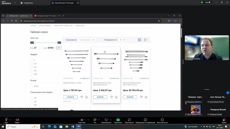The image size is (230, 129).
Task: Click Zoom share screen button (Поделиться)
Action: pos(118,120)
